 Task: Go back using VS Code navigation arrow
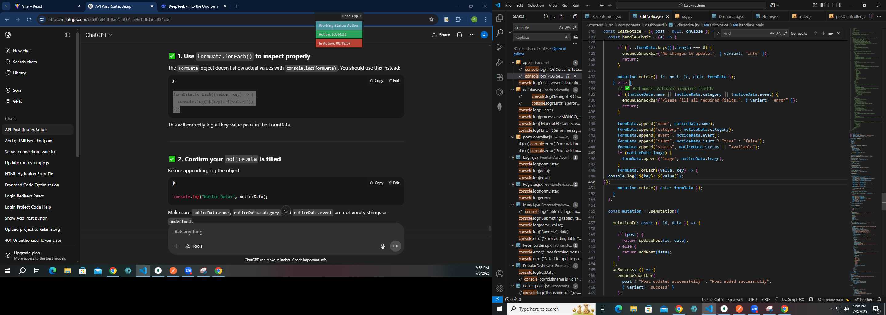[x=601, y=6]
